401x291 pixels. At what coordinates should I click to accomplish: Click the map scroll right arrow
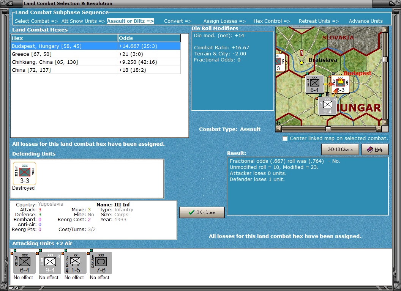click(379, 129)
